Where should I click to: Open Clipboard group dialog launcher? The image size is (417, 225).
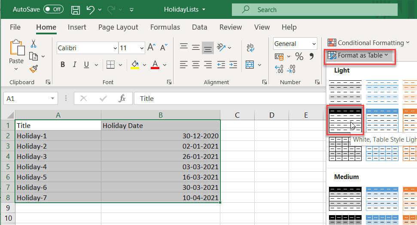48,82
